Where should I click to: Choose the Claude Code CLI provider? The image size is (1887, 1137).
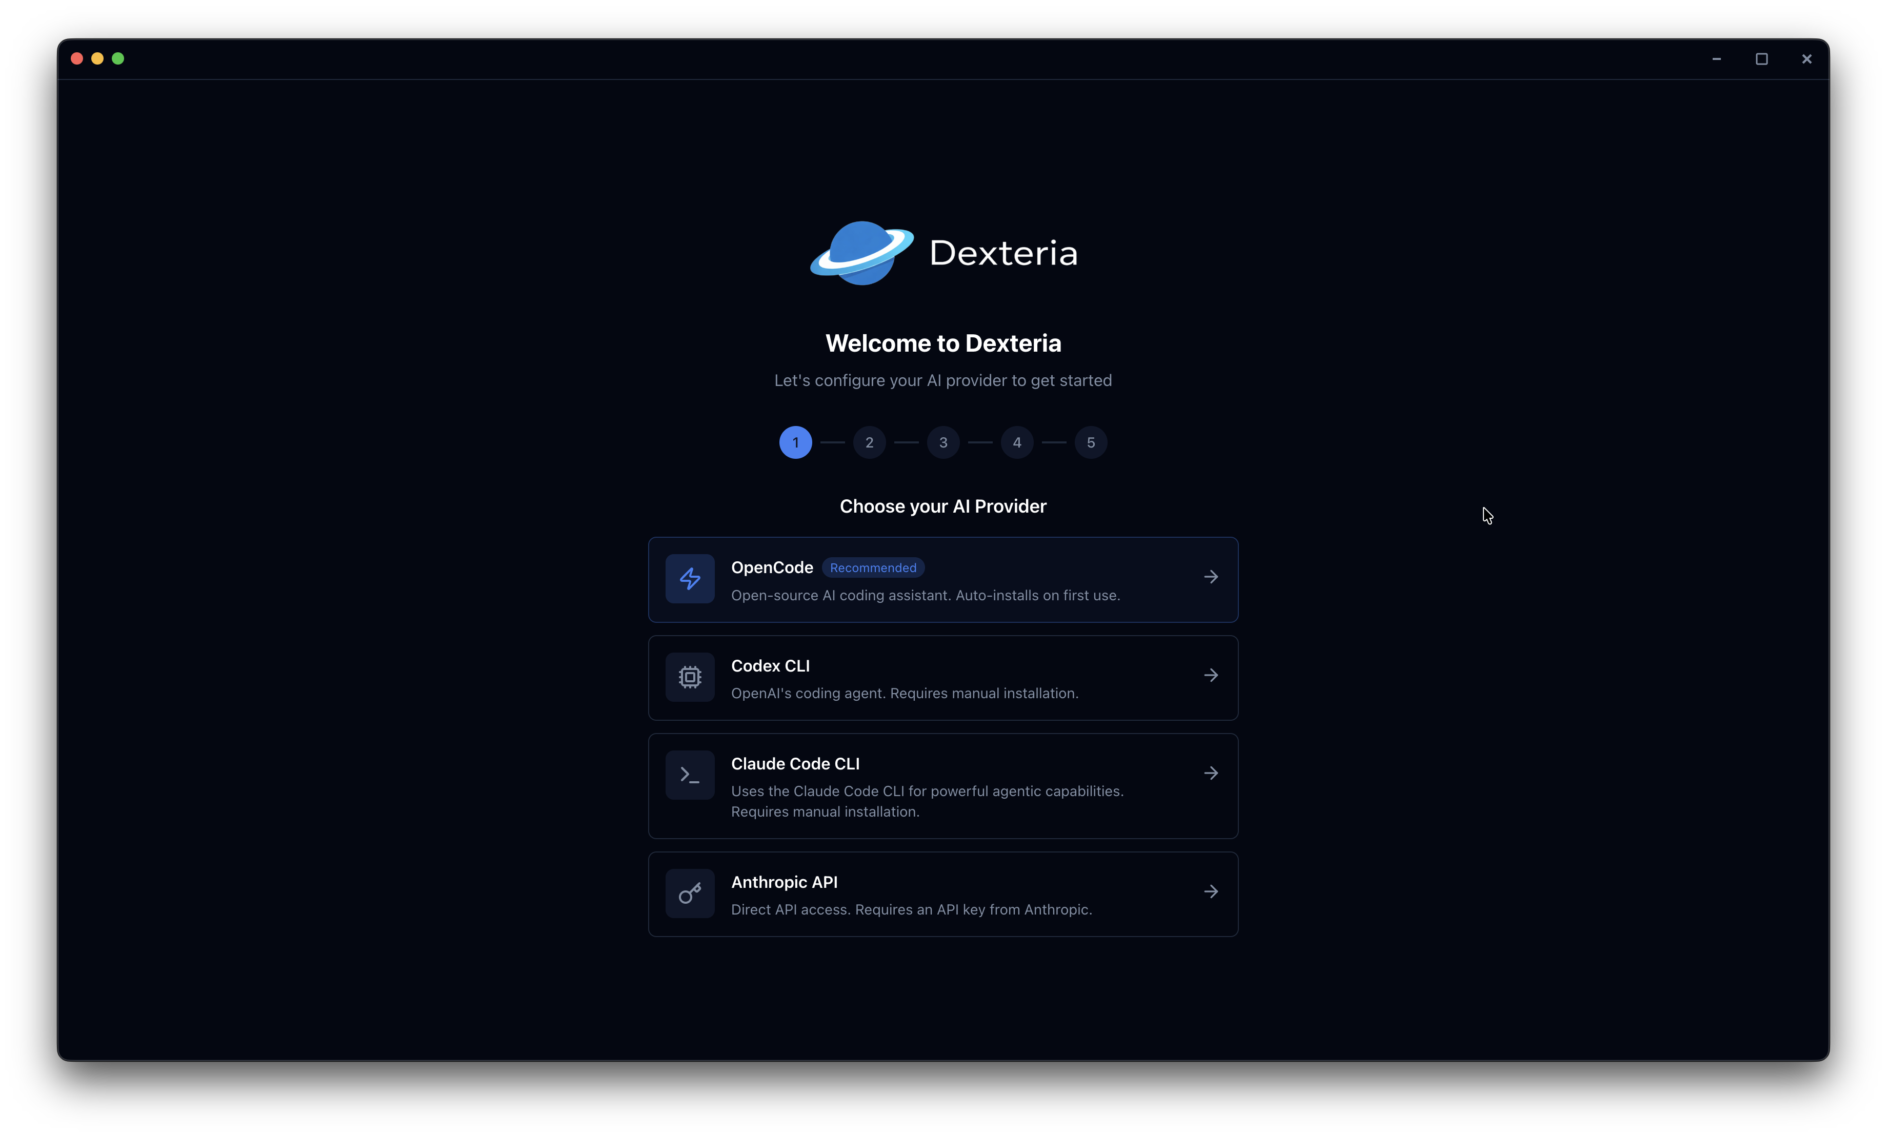943,785
